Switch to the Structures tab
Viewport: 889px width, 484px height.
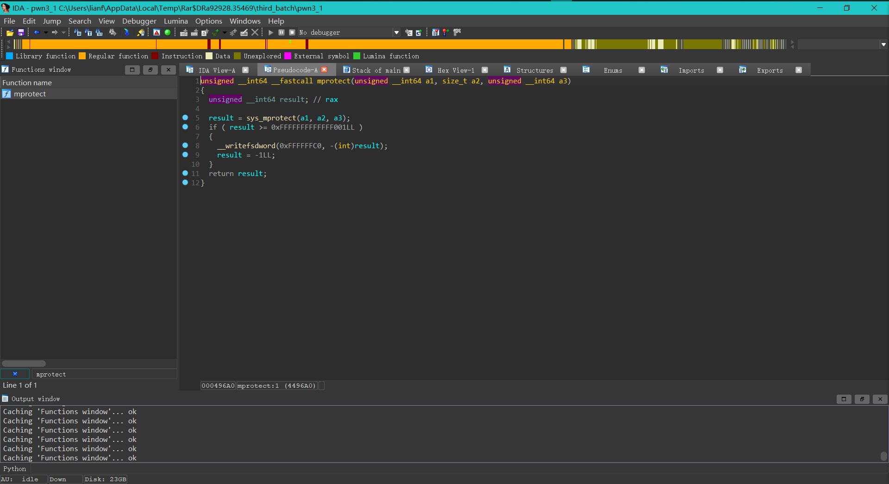coord(535,70)
